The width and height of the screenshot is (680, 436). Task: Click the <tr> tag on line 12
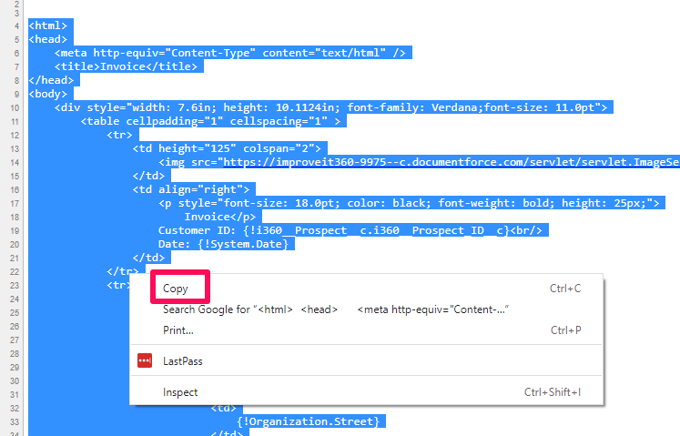click(119, 135)
